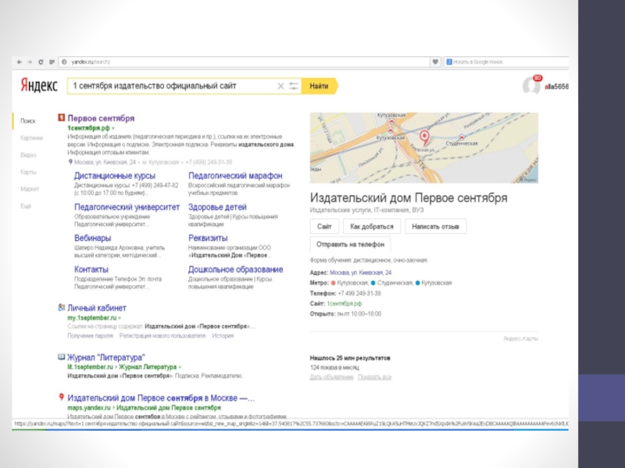Open Реквизиты link
The height and width of the screenshot is (468, 625).
[x=208, y=238]
